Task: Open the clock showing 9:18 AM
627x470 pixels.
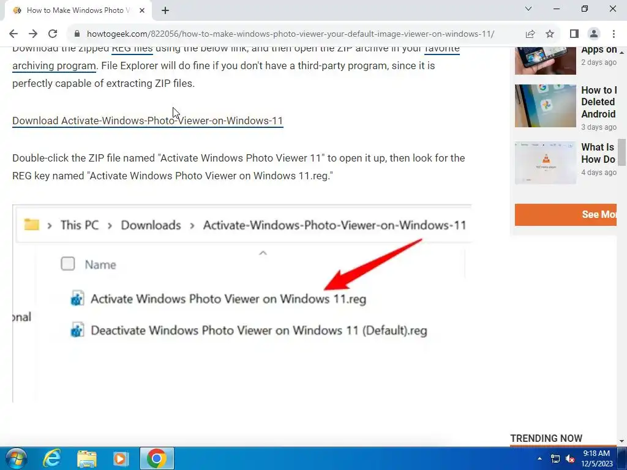Action: click(596, 458)
